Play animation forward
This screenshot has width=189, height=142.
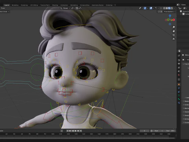76,131
